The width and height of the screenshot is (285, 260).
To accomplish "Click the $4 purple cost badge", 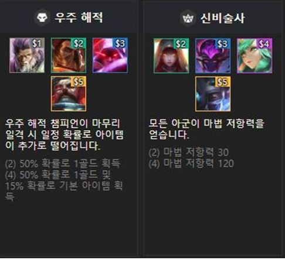I will (x=264, y=43).
